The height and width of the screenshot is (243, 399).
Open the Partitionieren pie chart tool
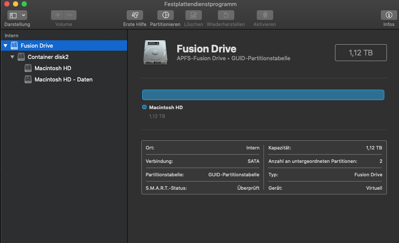point(165,15)
